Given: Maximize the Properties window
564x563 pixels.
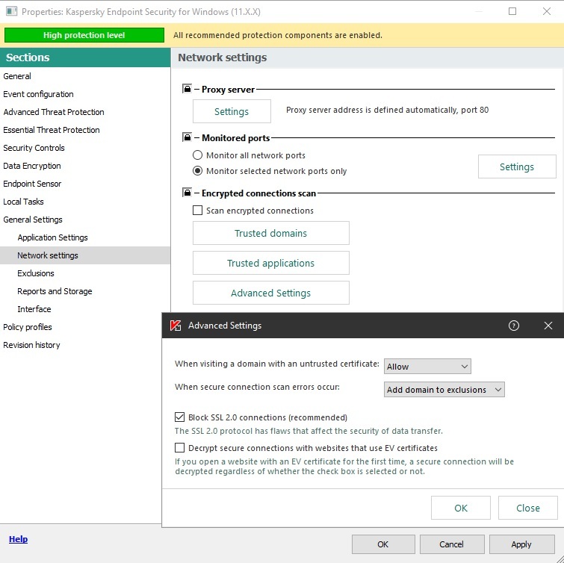Looking at the screenshot, I should click(512, 12).
